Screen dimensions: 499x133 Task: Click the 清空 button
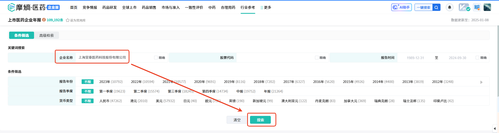pyautogui.click(x=237, y=120)
